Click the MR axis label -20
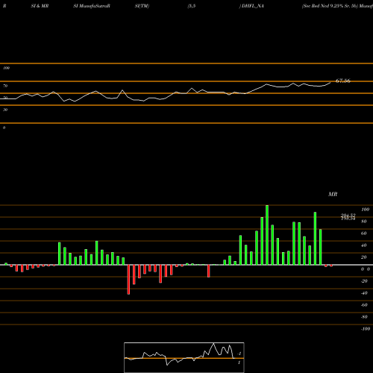This screenshot has height=373, width=373. click(x=364, y=281)
